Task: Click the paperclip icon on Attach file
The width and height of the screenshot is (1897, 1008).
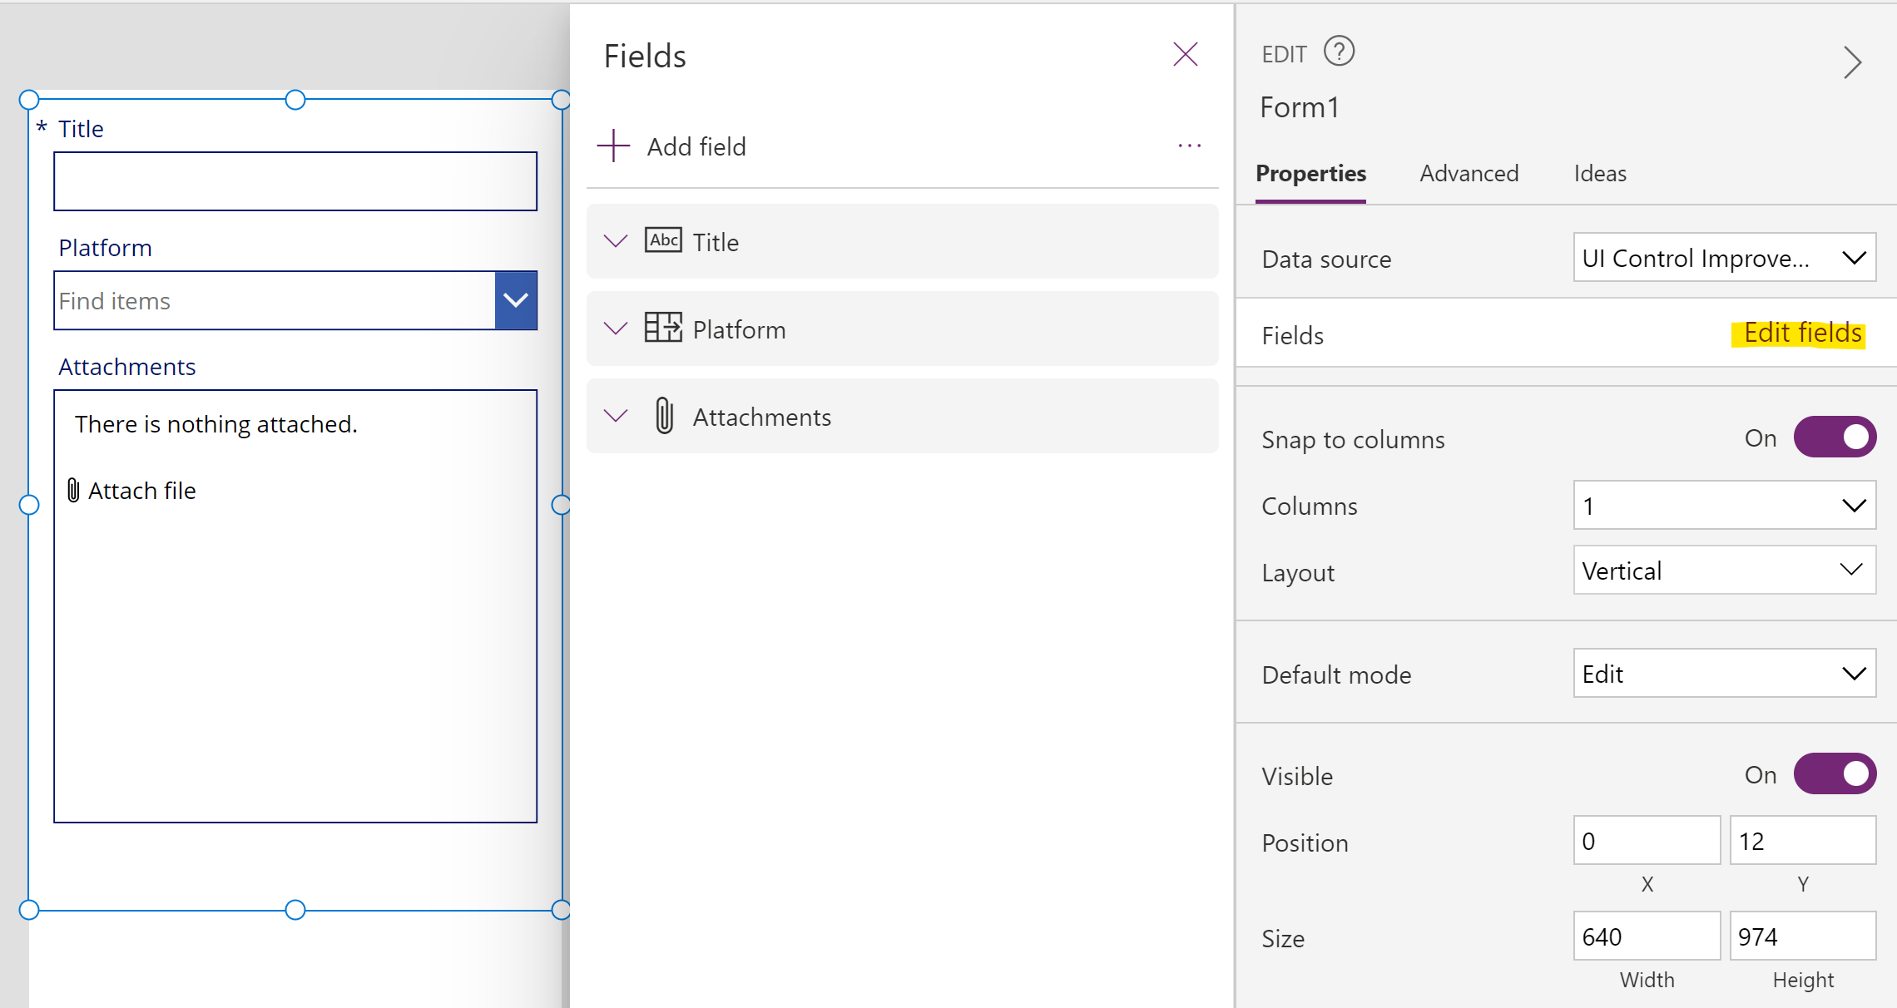Action: click(x=75, y=490)
